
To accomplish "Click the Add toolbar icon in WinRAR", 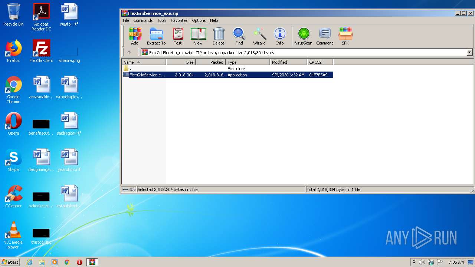I will pos(135,36).
